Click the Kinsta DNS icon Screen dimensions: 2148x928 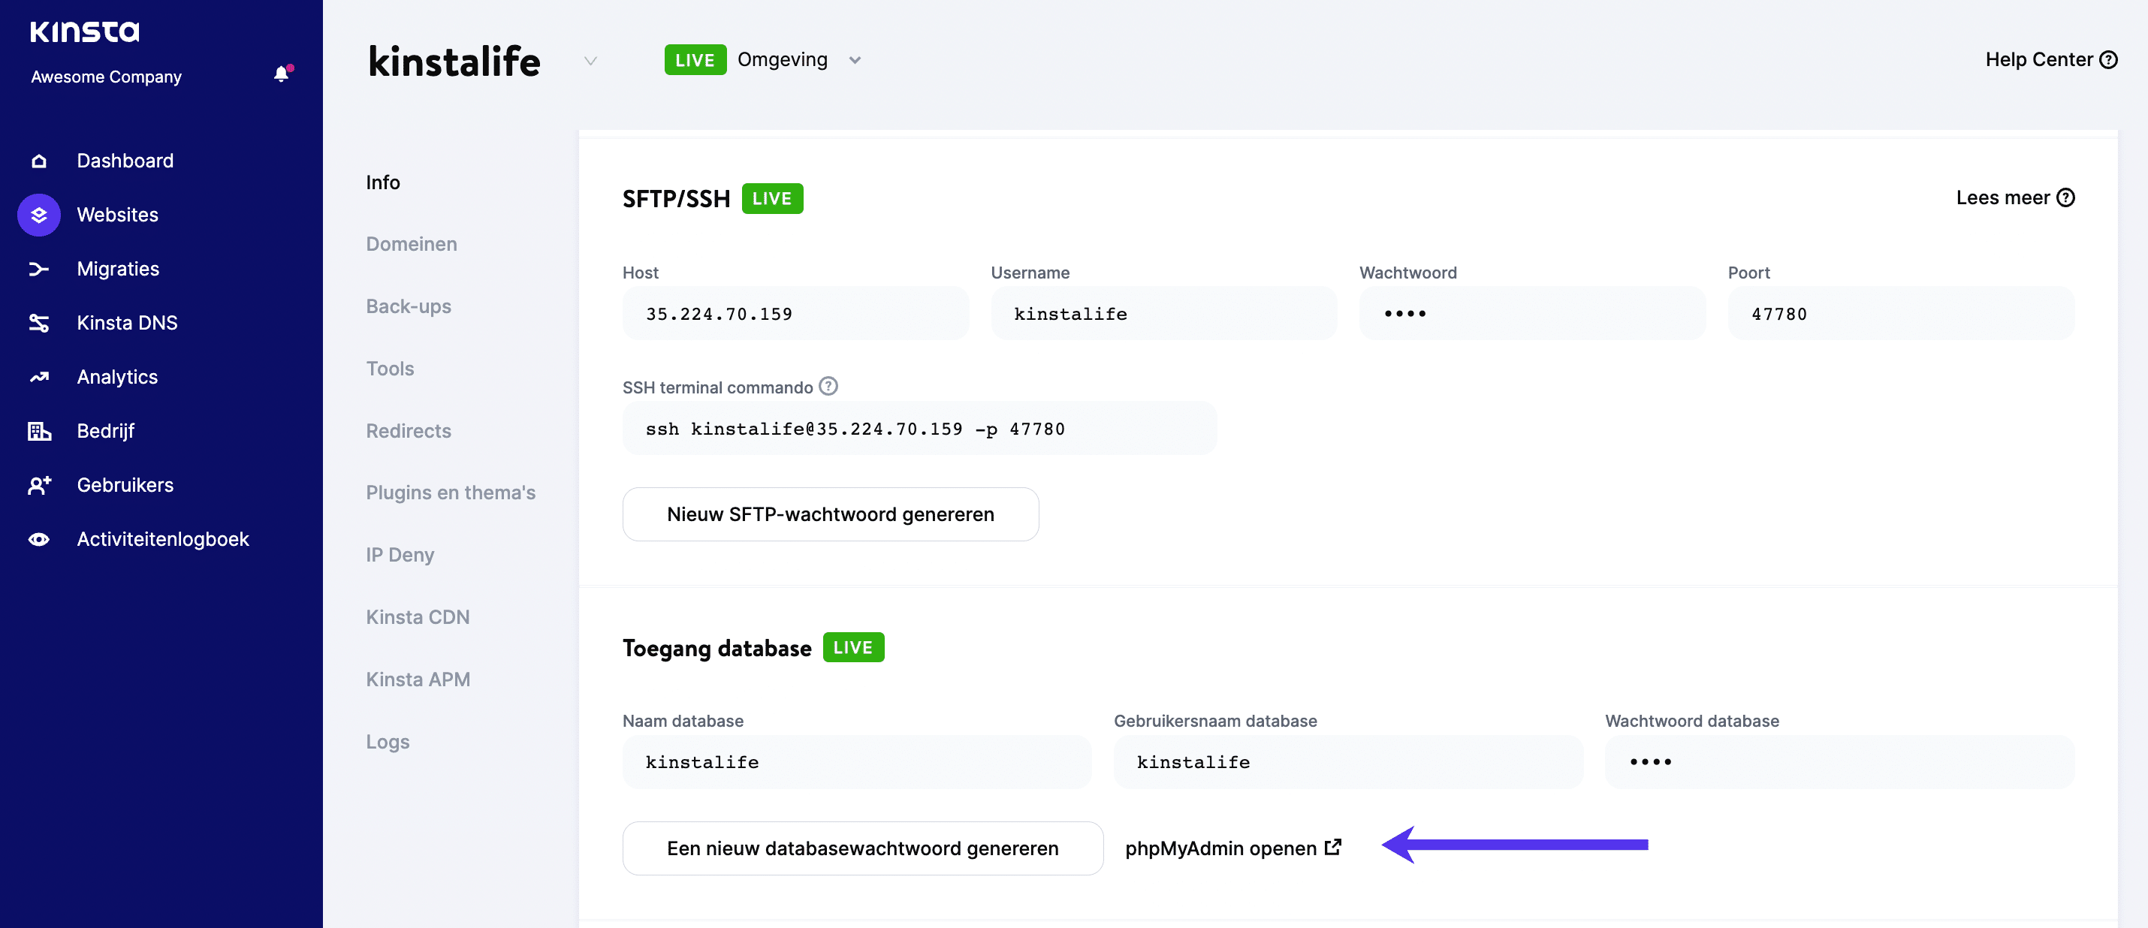(x=38, y=323)
